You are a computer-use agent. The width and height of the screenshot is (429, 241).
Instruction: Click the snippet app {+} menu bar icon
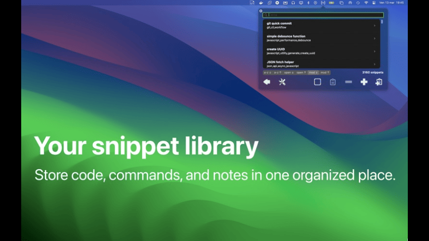323,3
